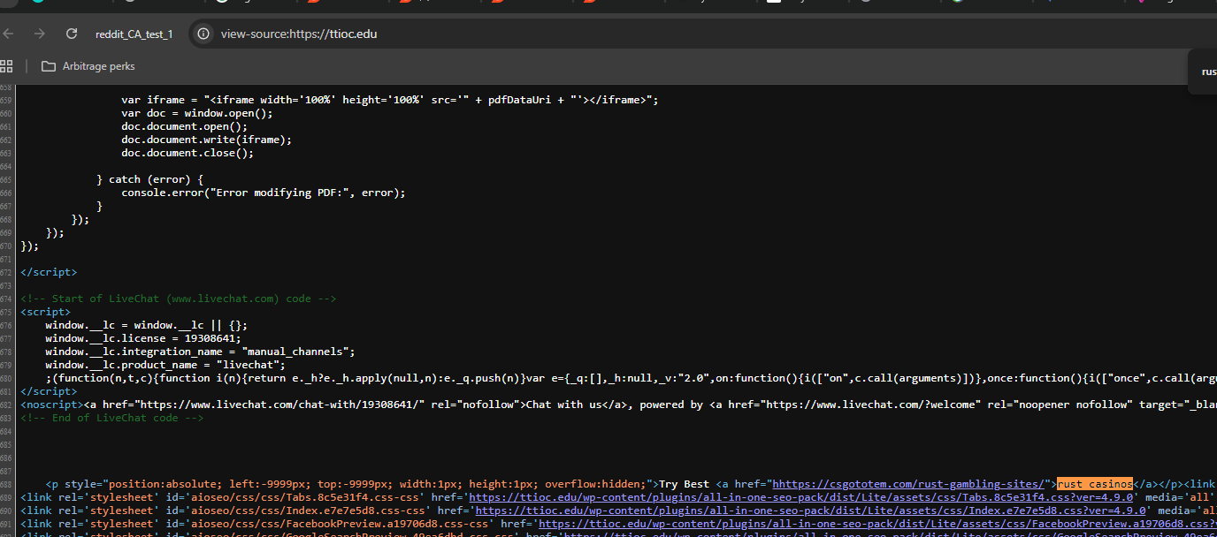Viewport: 1217px width, 537px height.
Task: Click the forward navigation arrow
Action: pyautogui.click(x=39, y=34)
